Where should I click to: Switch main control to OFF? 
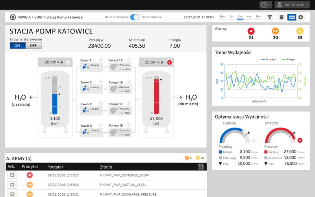click(33, 45)
